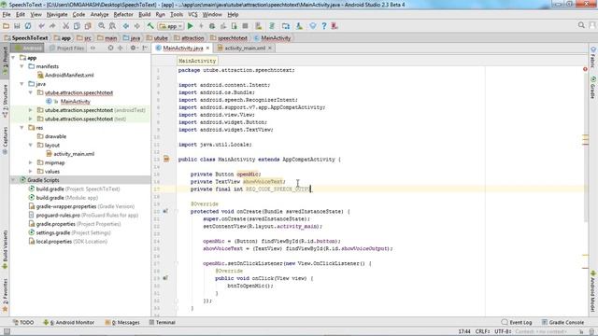Toggle the Structure tool window side tab

[5, 101]
